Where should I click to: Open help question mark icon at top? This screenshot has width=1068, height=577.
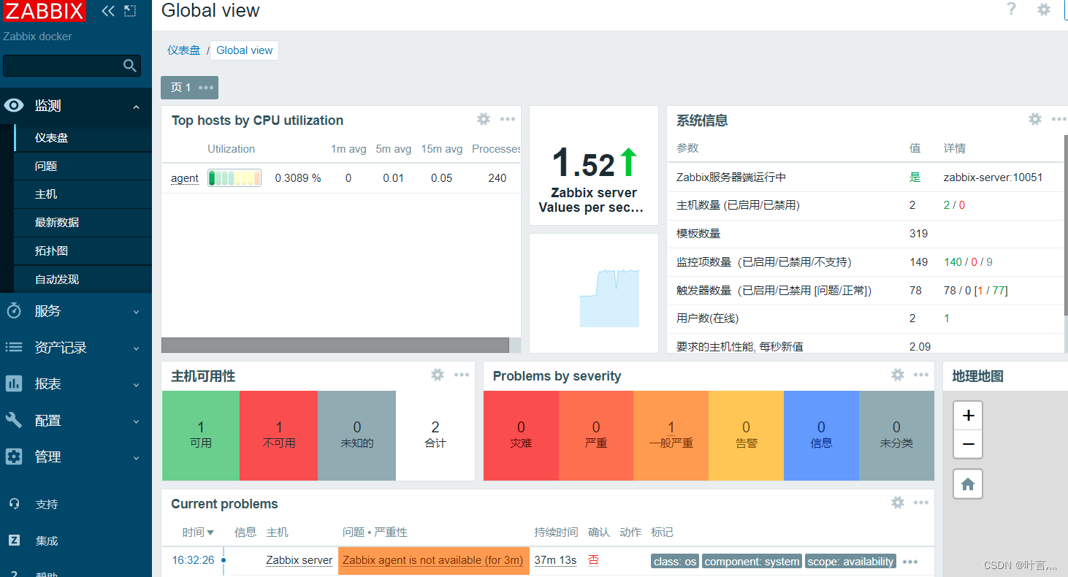click(1011, 9)
